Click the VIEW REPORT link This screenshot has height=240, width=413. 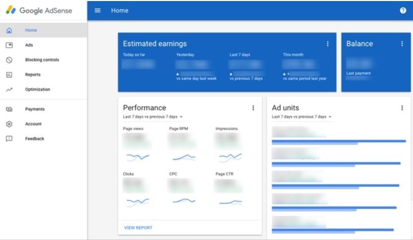(x=138, y=228)
